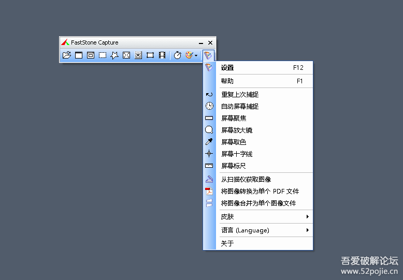The image size is (403, 280).
Task: Click the delay timer stopwatch icon
Action: (177, 55)
